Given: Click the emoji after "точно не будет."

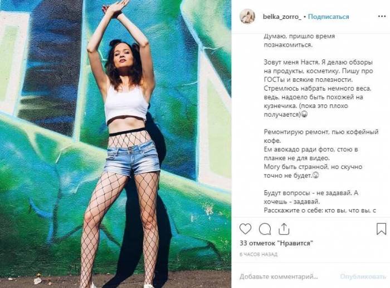Looking at the screenshot, I should point(316,176).
